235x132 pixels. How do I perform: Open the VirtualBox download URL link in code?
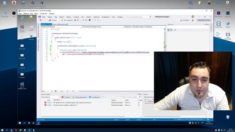coord(115,52)
